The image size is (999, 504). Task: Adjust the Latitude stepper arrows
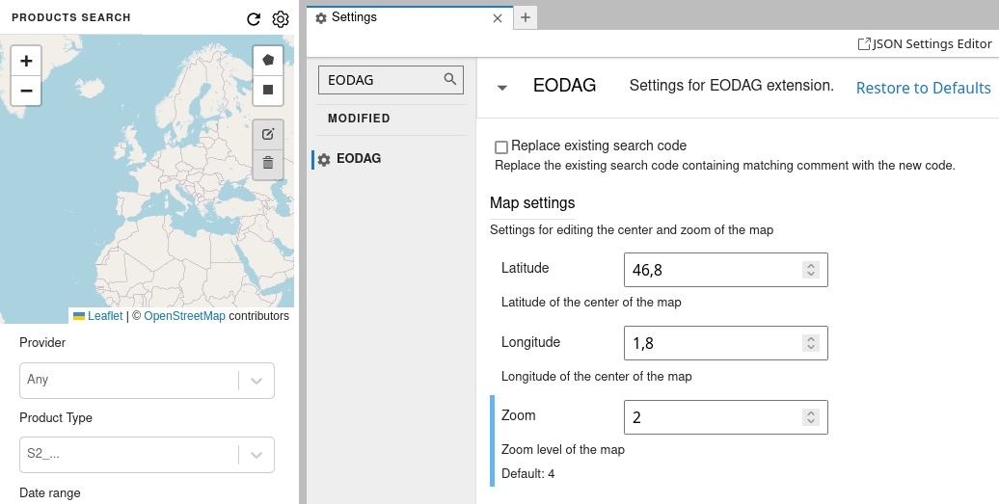[x=810, y=270]
